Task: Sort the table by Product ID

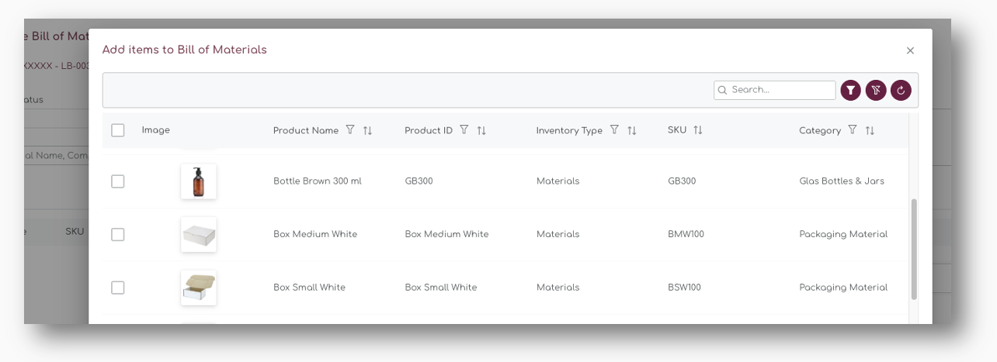Action: pyautogui.click(x=481, y=131)
